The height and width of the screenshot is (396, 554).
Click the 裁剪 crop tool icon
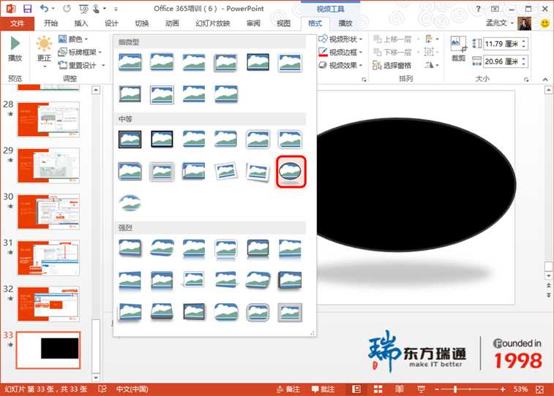(x=458, y=49)
